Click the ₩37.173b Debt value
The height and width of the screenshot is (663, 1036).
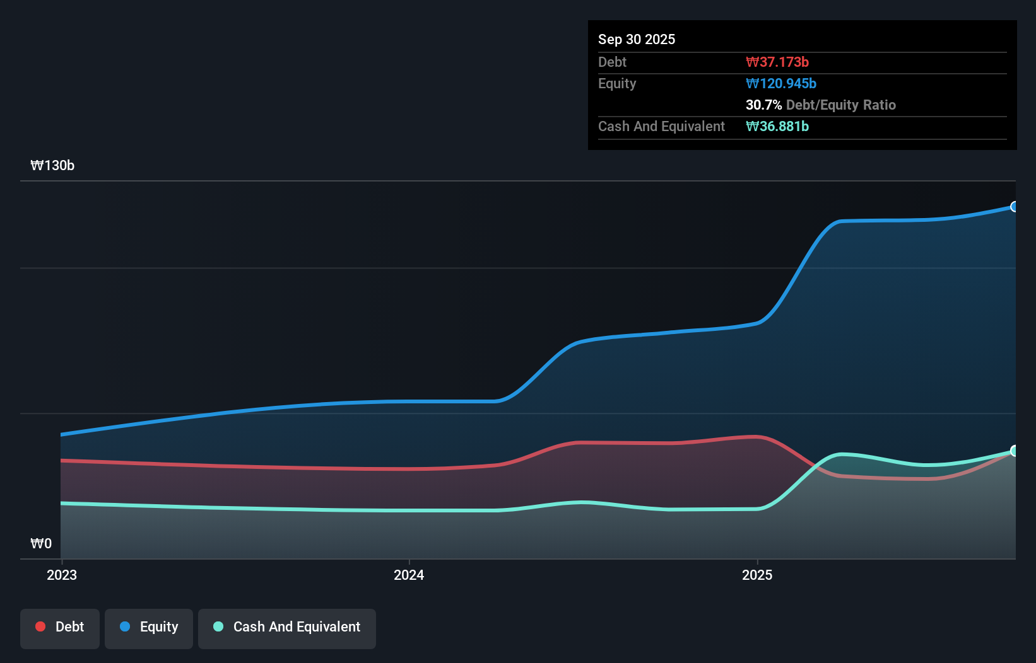pyautogui.click(x=778, y=62)
